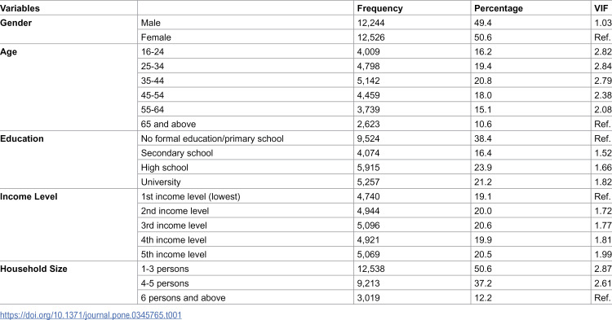Click the University frequency value 5,257
Image resolution: width=612 pixels, height=320 pixels.
click(x=368, y=182)
